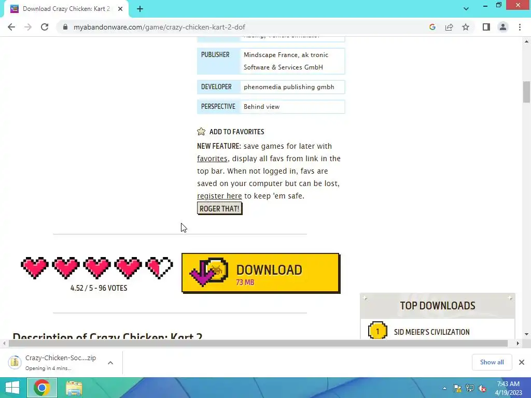Close the downloads bar
Screen dimensions: 531x398
pyautogui.click(x=522, y=362)
